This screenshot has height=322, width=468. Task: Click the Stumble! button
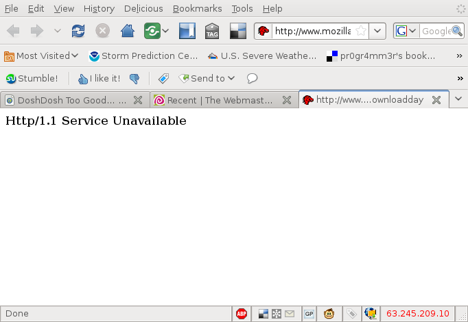[32, 78]
